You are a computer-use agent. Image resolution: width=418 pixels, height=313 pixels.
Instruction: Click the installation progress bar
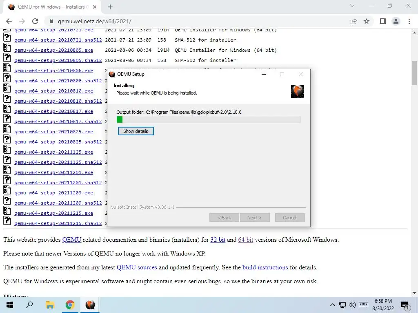point(209,119)
